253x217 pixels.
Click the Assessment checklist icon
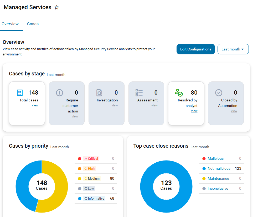click(139, 93)
